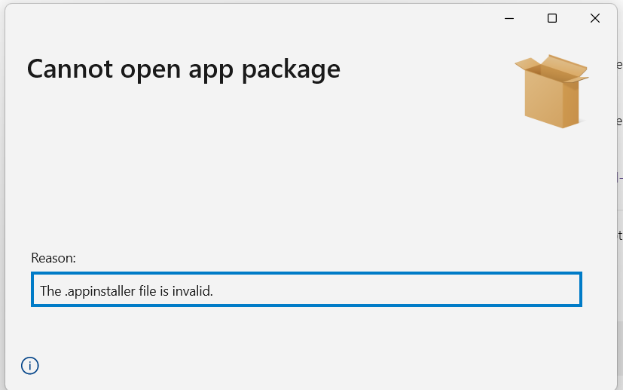Focus the Reason text box
623x390 pixels.
pos(307,290)
